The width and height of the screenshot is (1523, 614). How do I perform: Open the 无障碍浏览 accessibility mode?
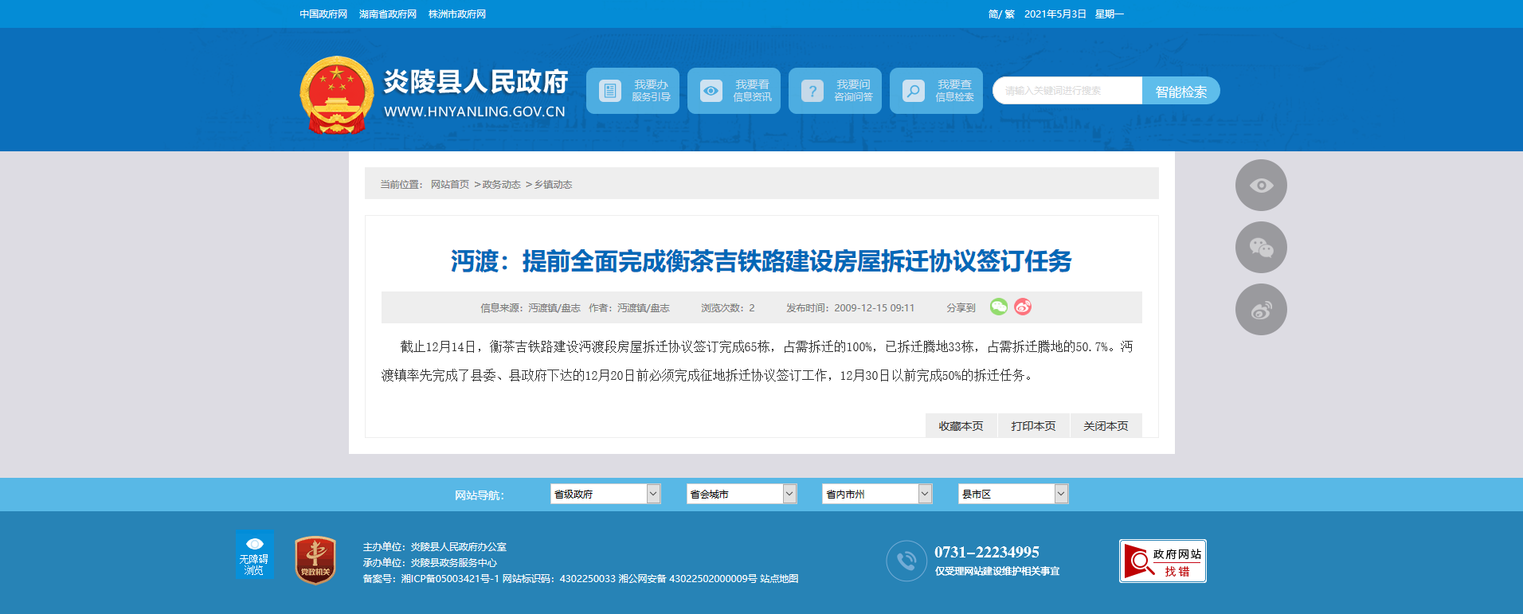[254, 555]
